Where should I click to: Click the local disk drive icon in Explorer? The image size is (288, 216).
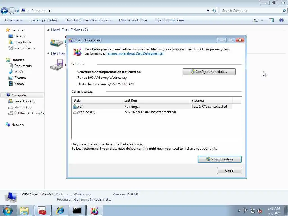(x=57, y=43)
